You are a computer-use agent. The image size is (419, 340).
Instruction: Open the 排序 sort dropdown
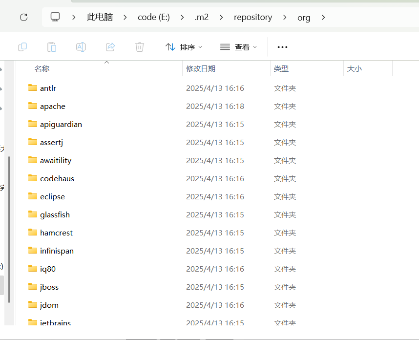(x=184, y=47)
